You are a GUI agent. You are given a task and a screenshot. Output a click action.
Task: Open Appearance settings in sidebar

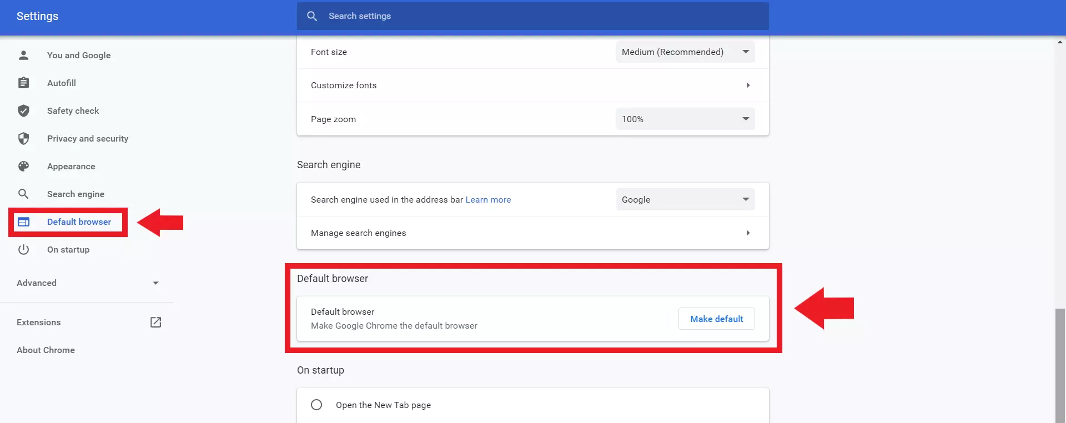[x=71, y=166]
